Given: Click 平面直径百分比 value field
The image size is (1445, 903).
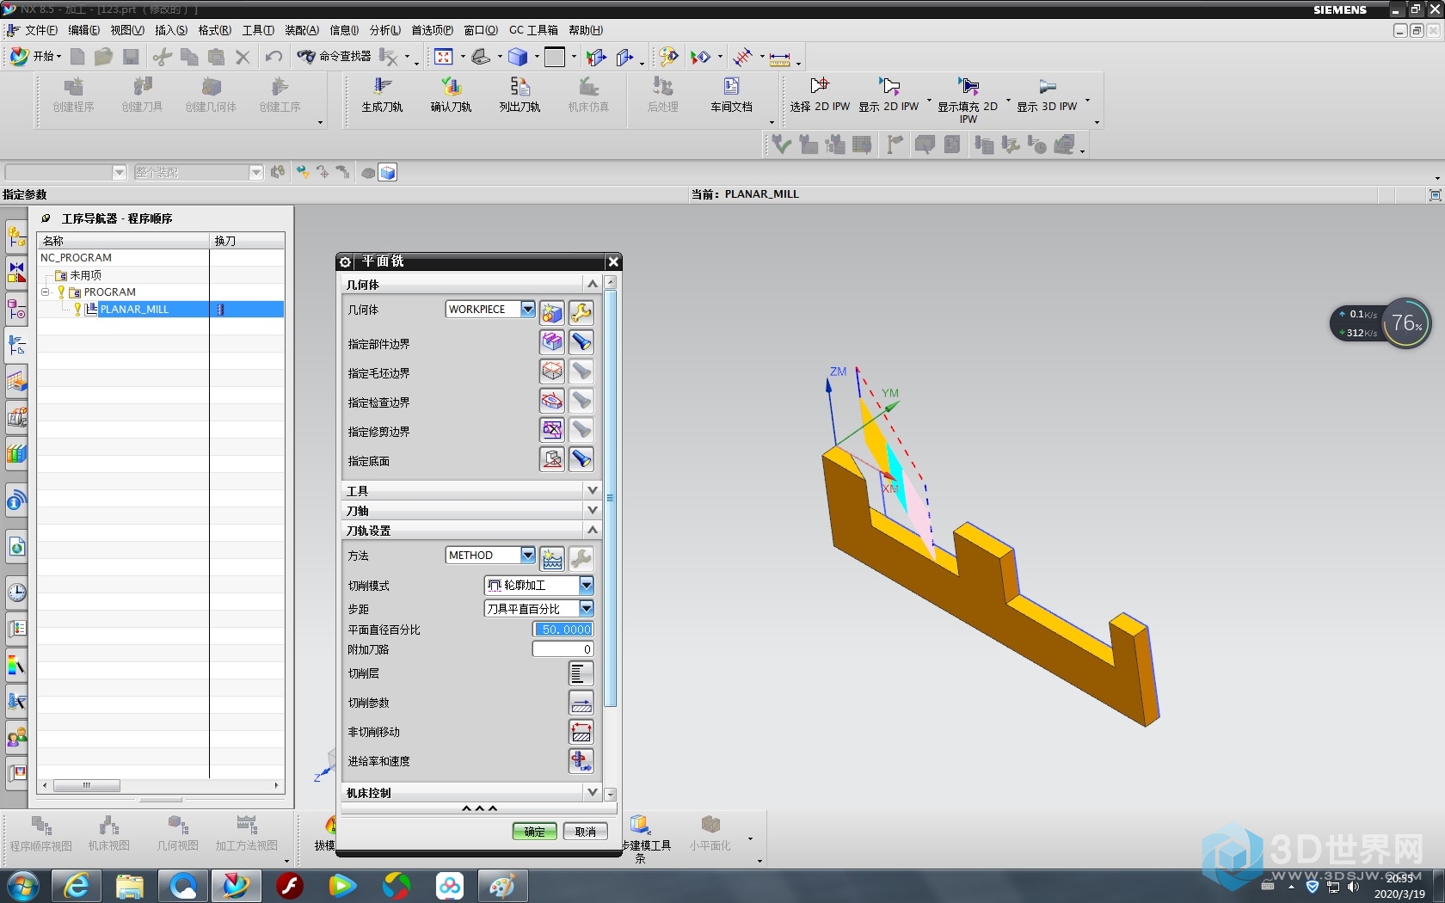Looking at the screenshot, I should [563, 630].
